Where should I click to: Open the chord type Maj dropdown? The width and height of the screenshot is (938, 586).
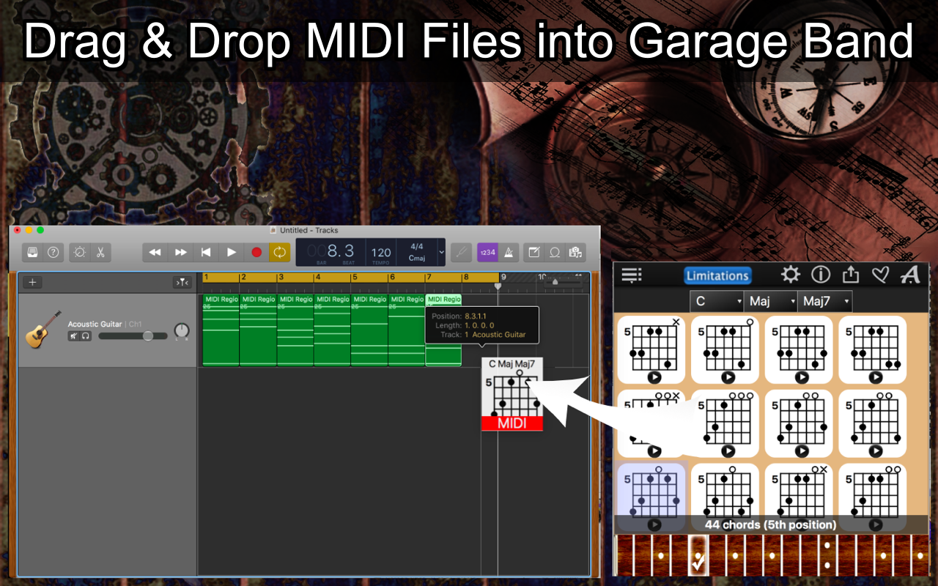(x=771, y=301)
